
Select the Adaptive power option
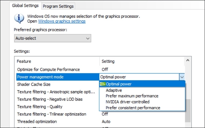tap(114, 90)
